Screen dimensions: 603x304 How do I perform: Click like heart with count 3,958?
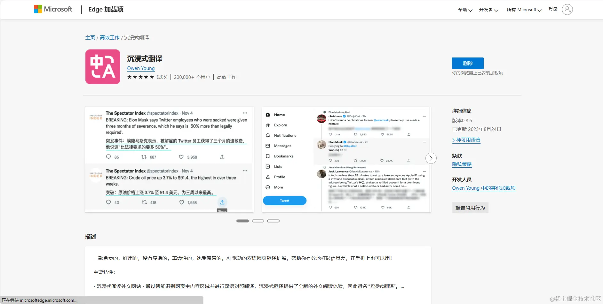pos(181,157)
